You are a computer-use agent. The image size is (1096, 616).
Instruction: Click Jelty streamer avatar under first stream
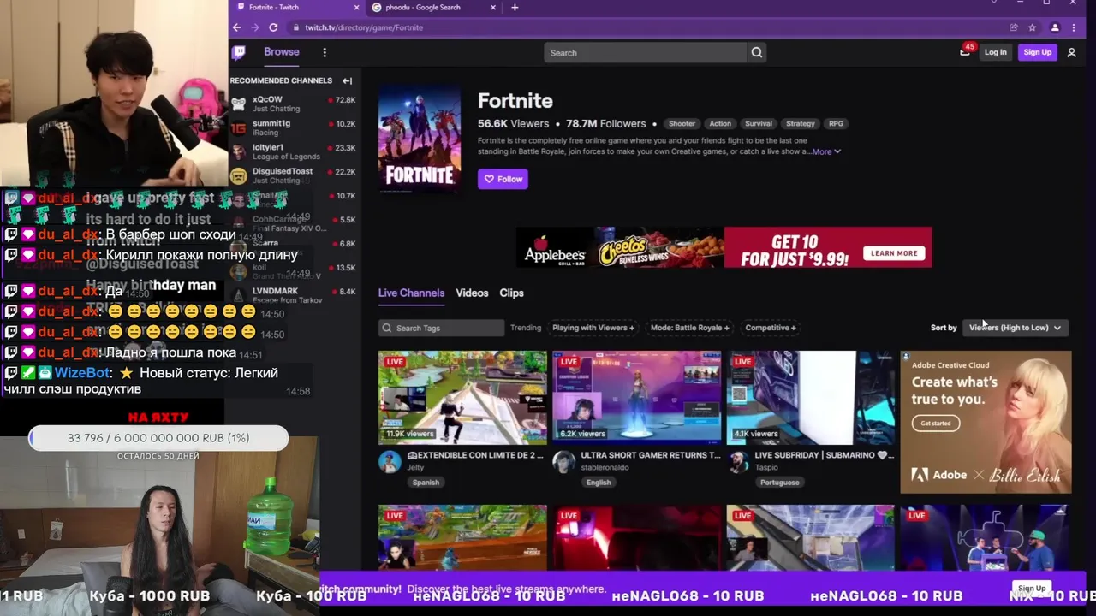tap(390, 462)
